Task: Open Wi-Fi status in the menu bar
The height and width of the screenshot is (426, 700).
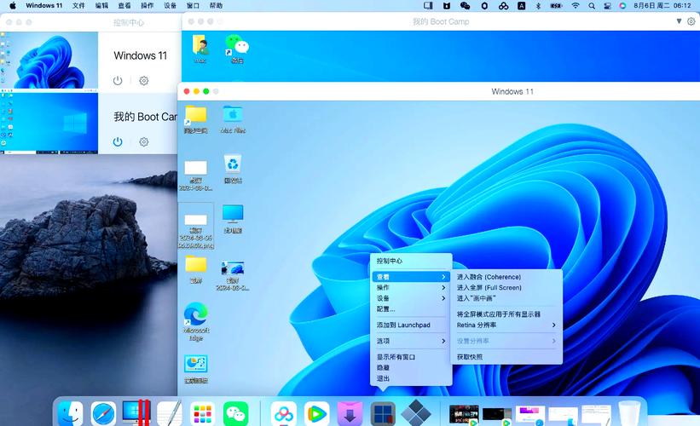Action: click(576, 6)
